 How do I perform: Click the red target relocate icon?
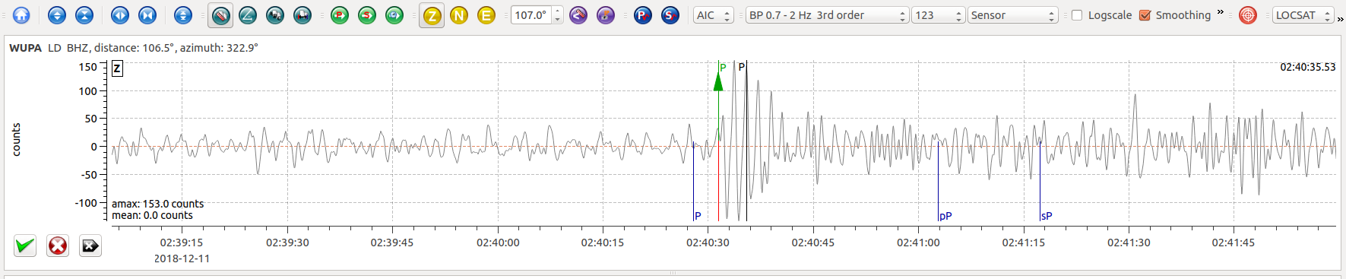[x=1248, y=14]
